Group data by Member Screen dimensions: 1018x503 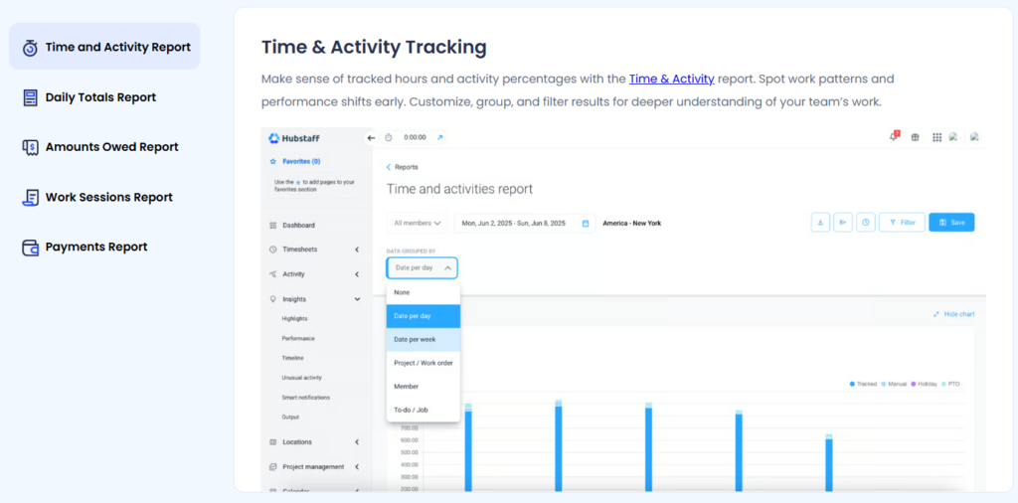click(424, 386)
